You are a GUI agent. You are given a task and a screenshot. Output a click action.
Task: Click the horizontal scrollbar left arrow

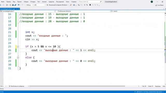tap(28, 86)
